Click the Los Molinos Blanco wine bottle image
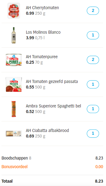 tap(14, 35)
